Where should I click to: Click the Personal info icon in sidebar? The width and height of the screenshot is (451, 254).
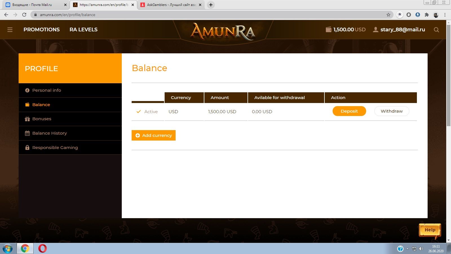click(x=27, y=90)
